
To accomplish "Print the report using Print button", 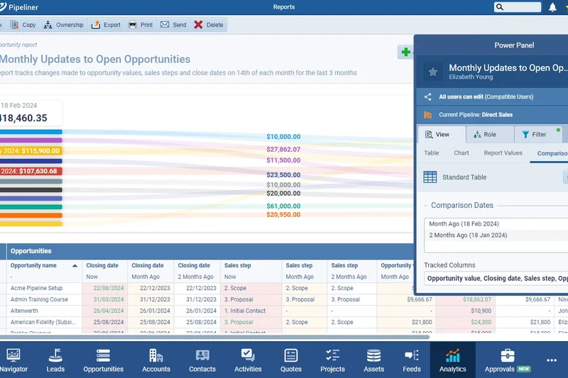I will tap(141, 25).
